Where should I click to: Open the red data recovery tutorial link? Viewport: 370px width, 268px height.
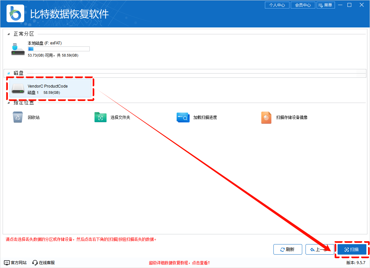tap(179, 263)
